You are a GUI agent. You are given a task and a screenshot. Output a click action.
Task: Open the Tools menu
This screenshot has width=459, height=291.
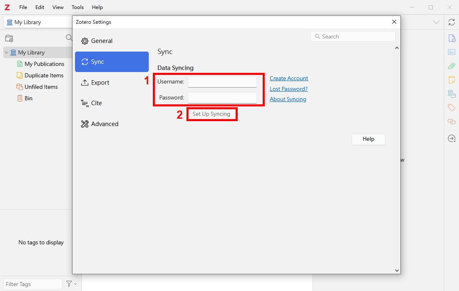pyautogui.click(x=77, y=7)
